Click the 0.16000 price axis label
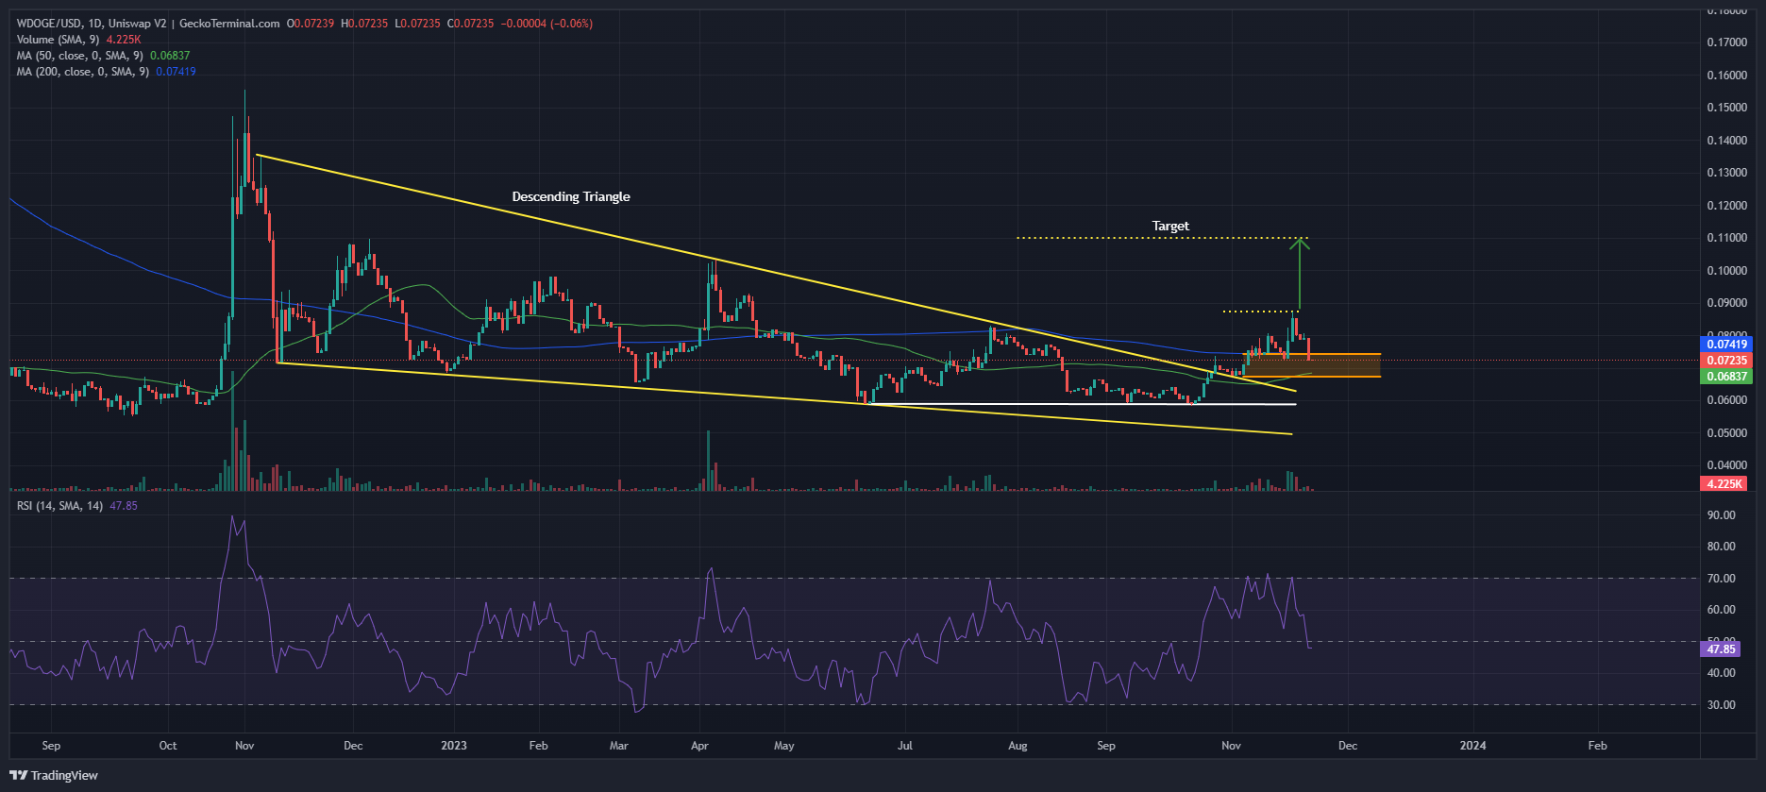This screenshot has height=792, width=1766. click(x=1726, y=76)
